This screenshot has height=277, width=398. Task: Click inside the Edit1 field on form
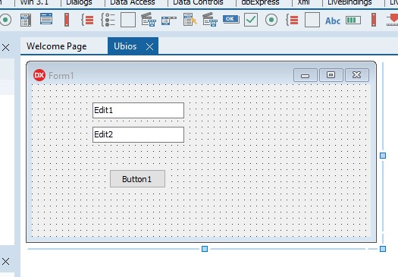(x=138, y=110)
